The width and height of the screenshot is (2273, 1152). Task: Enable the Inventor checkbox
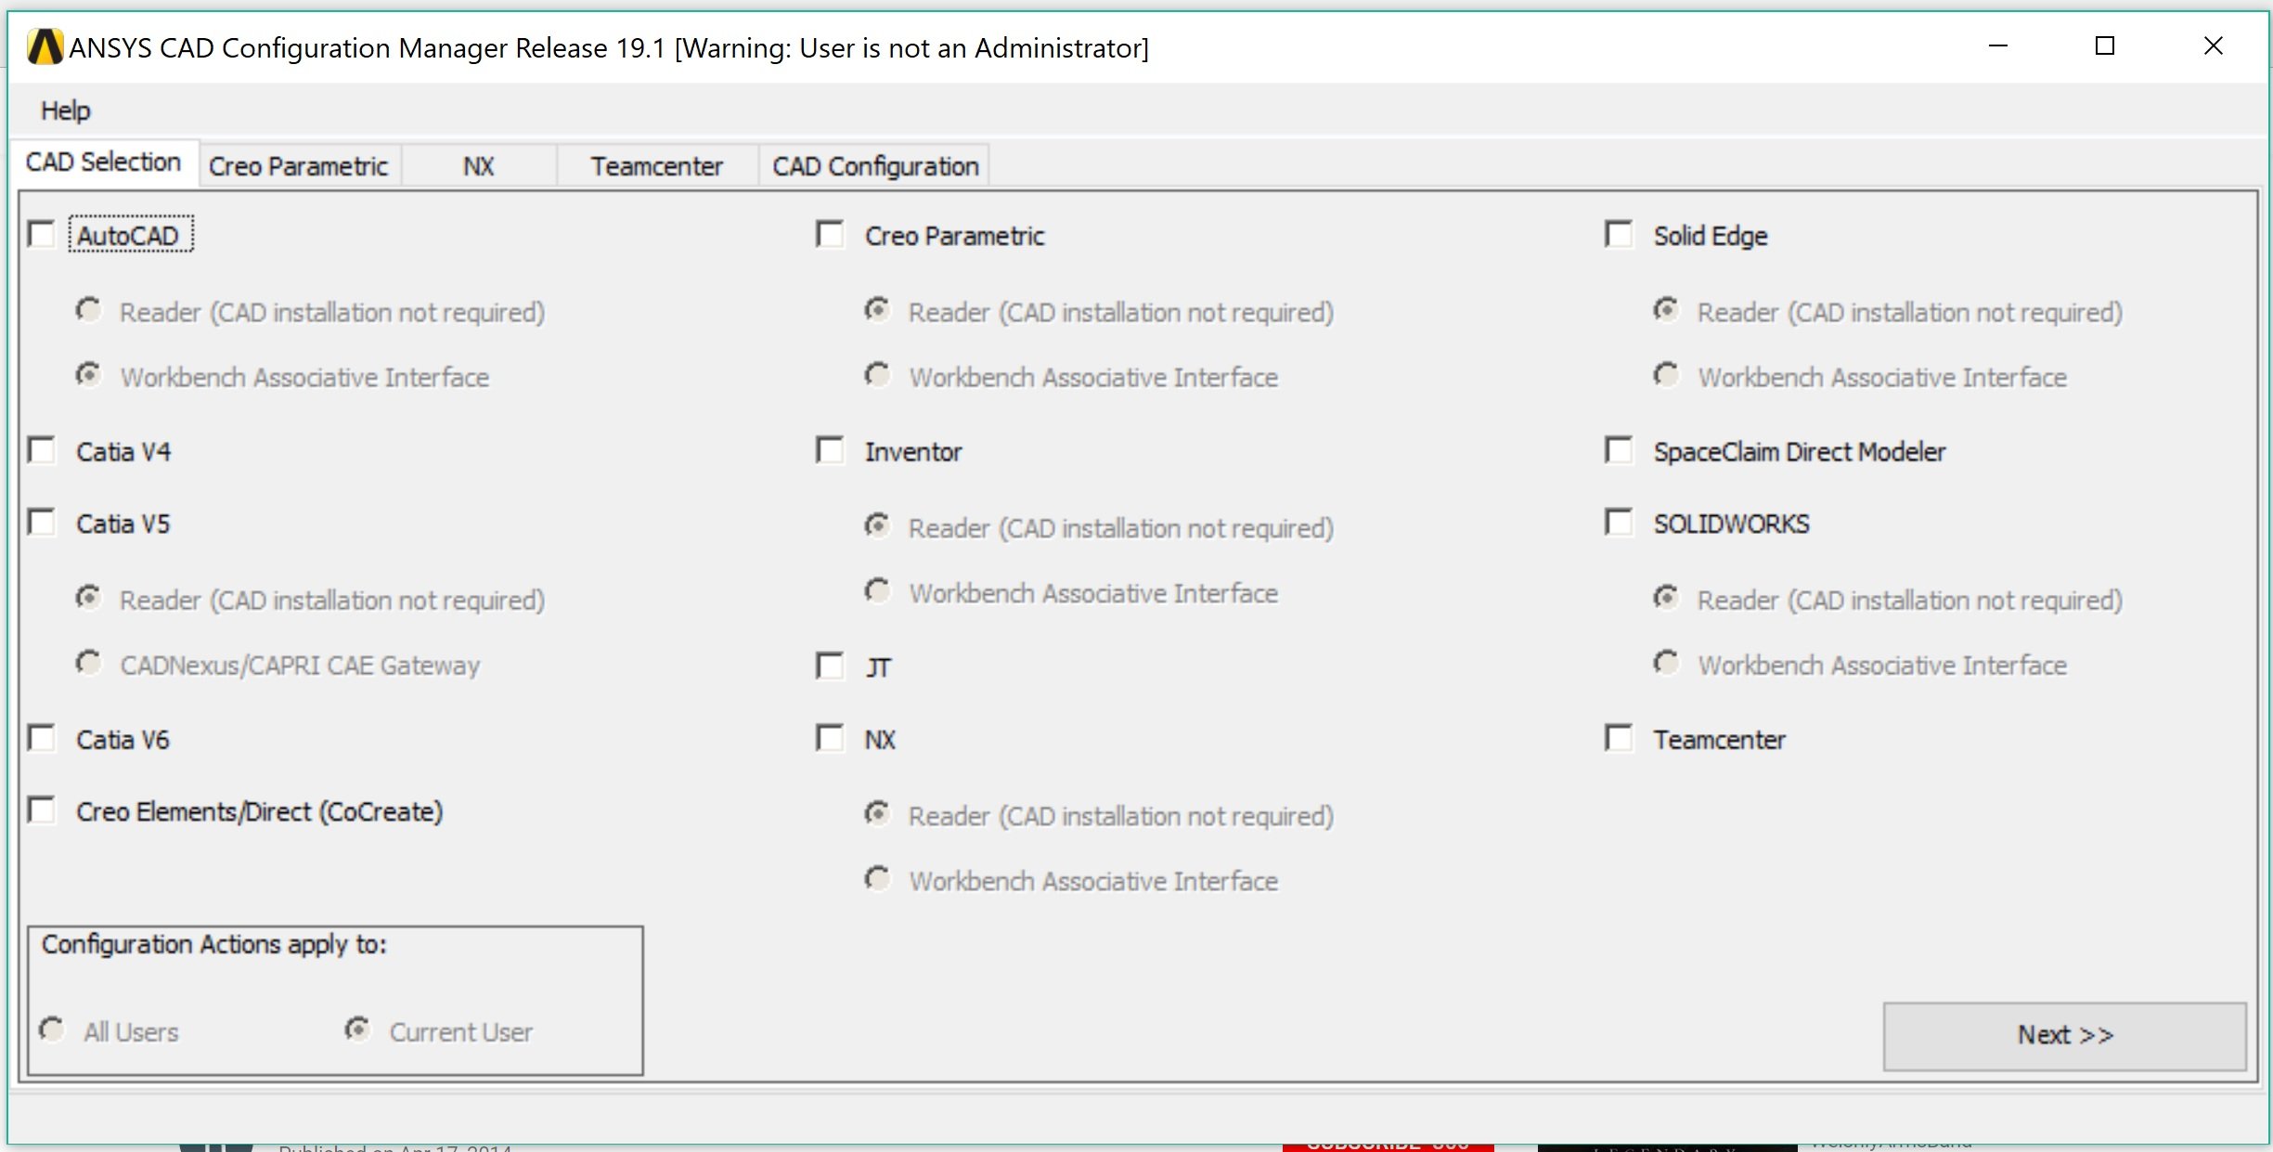tap(830, 451)
